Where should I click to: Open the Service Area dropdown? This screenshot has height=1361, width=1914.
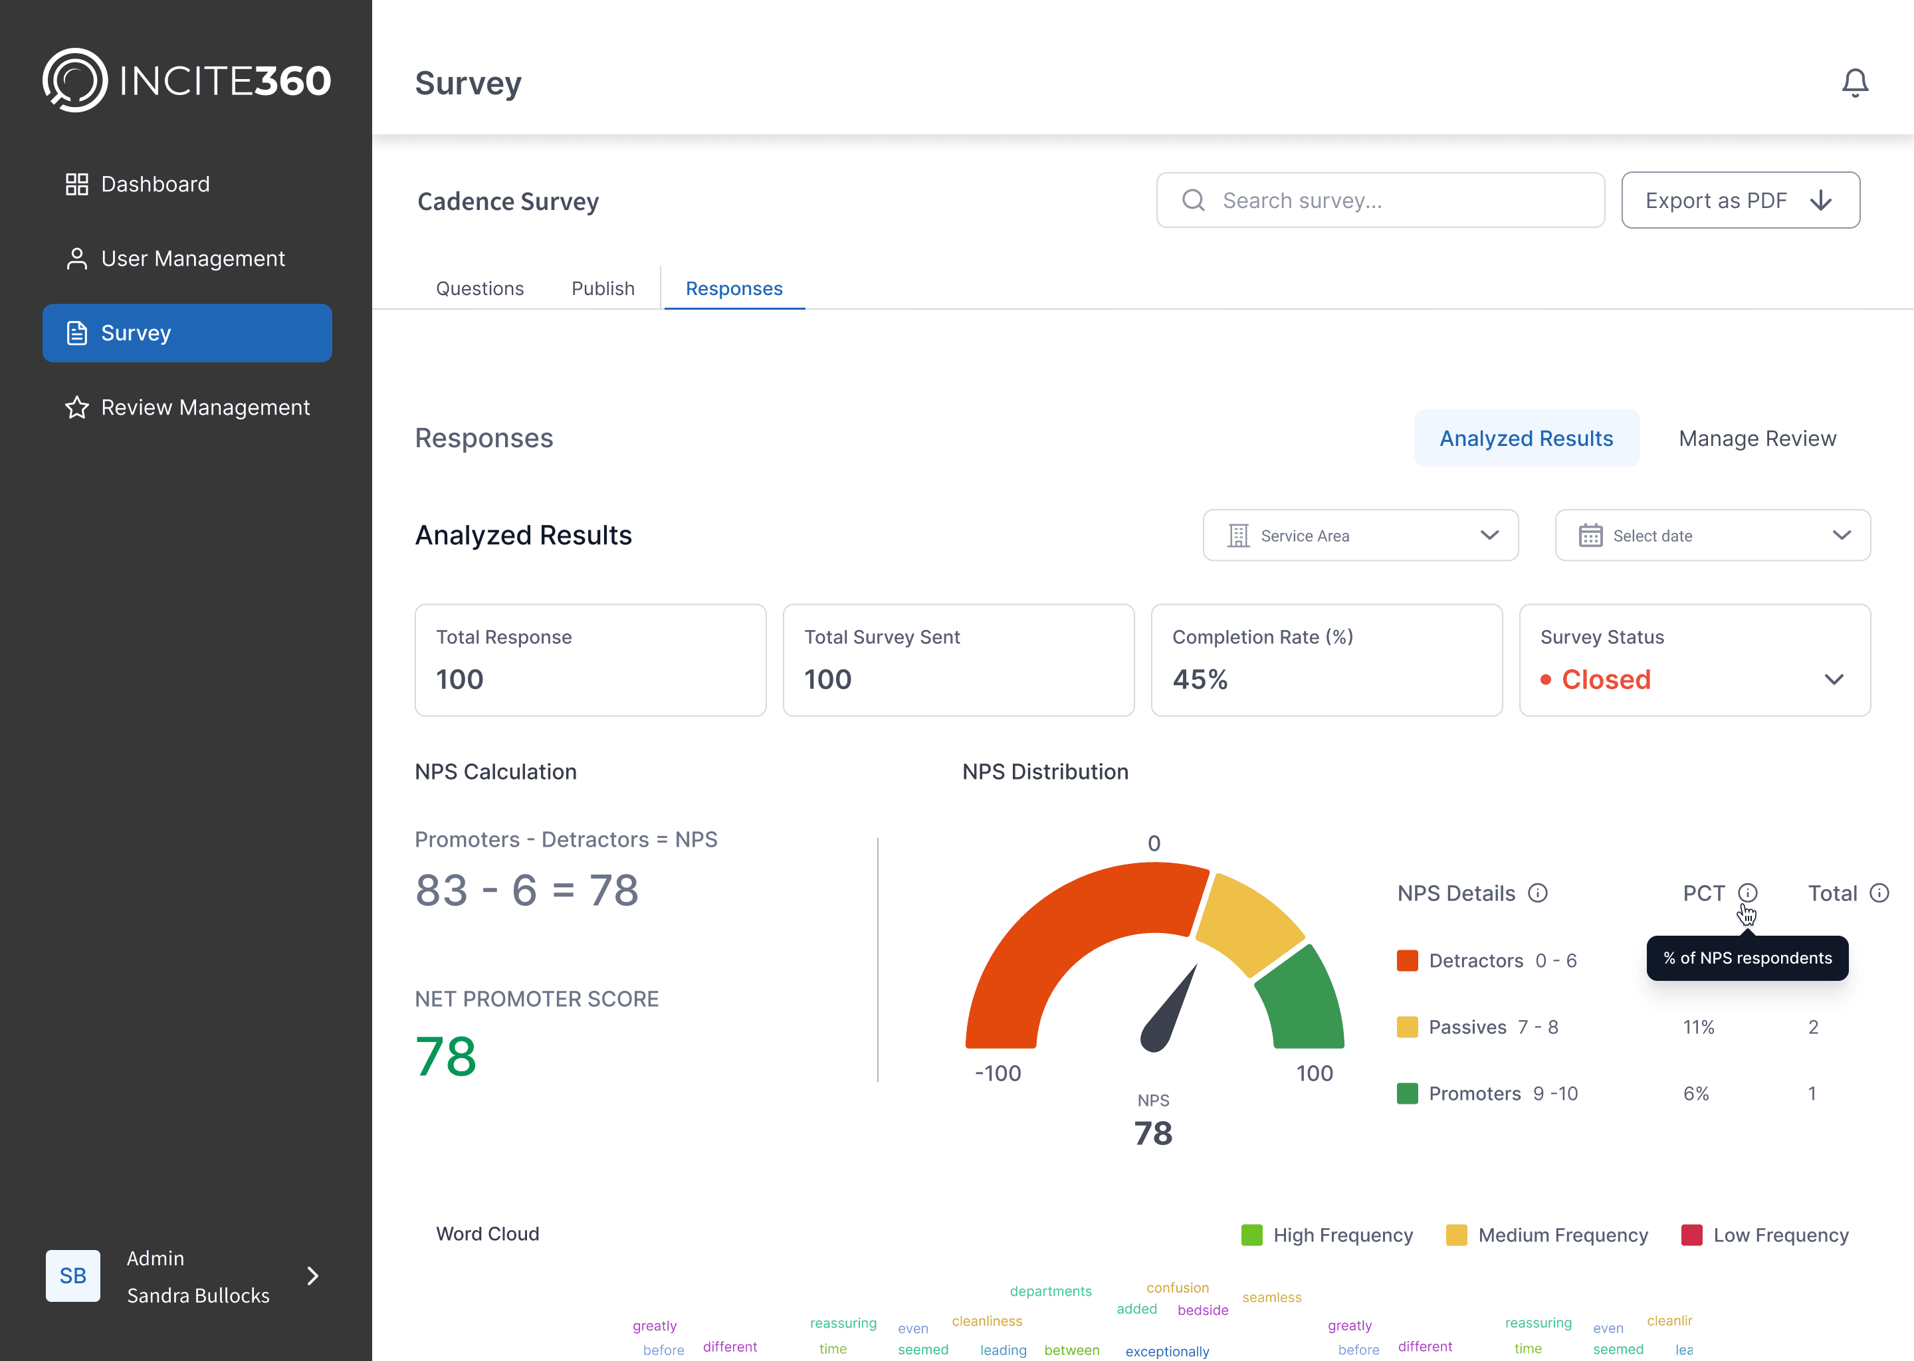pyautogui.click(x=1360, y=536)
